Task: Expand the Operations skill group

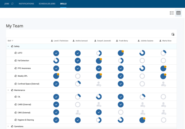Action: click(x=8, y=126)
